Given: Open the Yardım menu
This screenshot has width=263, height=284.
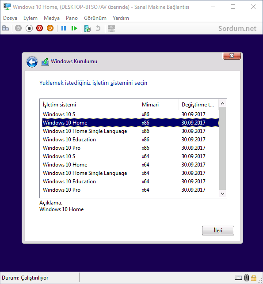Looking at the screenshot, I should coord(121,18).
